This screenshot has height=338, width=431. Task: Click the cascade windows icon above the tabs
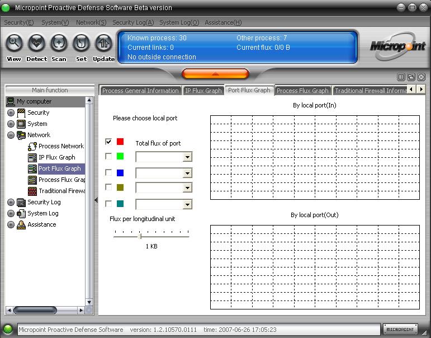click(411, 77)
